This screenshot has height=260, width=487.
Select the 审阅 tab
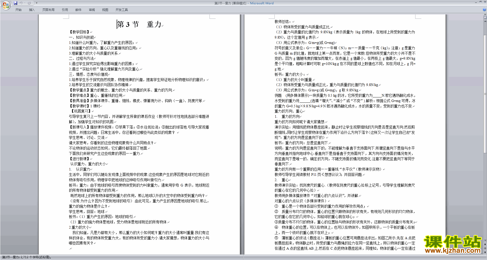coord(92,10)
